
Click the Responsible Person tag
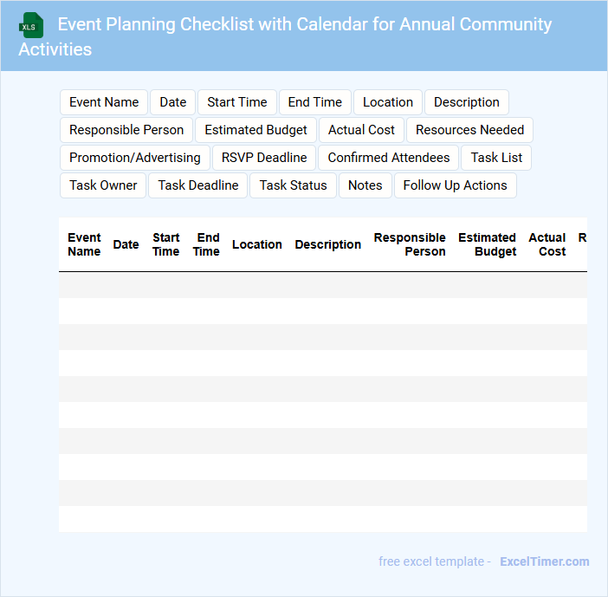tap(126, 130)
